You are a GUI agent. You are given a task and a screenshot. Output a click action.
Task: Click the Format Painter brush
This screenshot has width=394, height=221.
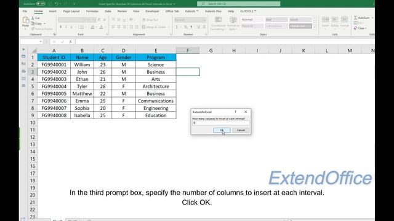point(33,29)
